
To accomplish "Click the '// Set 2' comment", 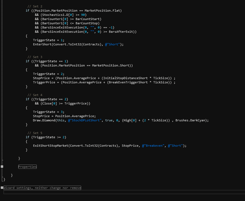I will click(35, 6).
